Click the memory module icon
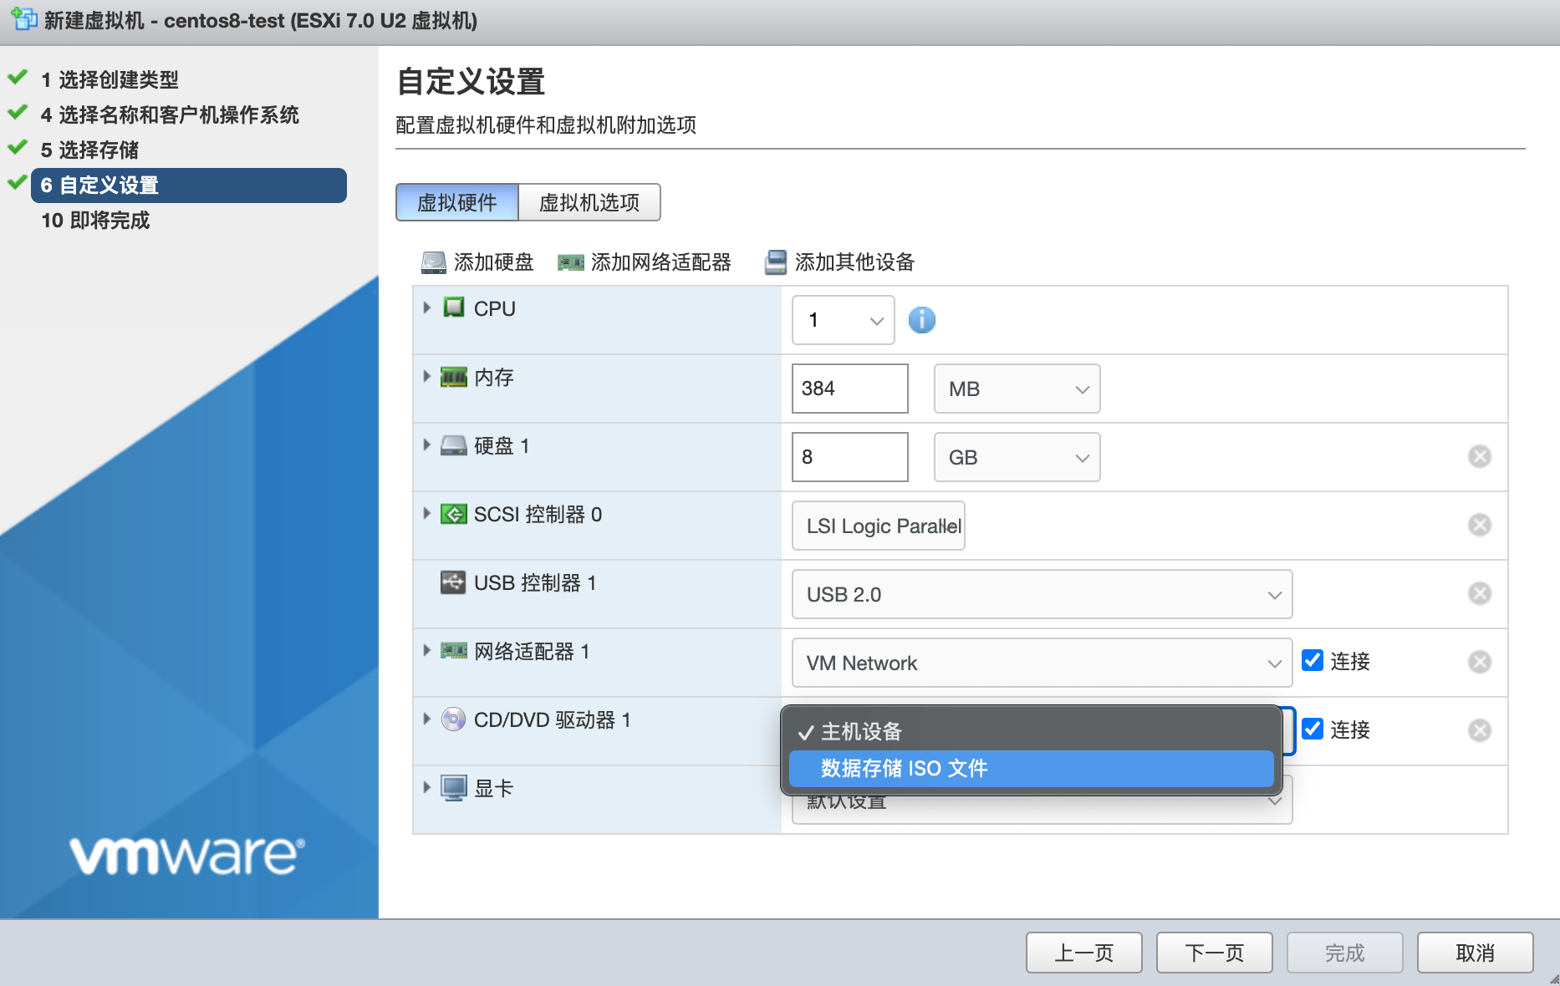The width and height of the screenshot is (1560, 986). (x=454, y=377)
